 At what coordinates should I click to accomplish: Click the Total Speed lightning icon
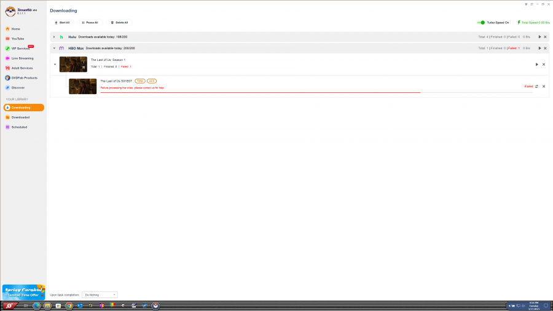point(519,23)
